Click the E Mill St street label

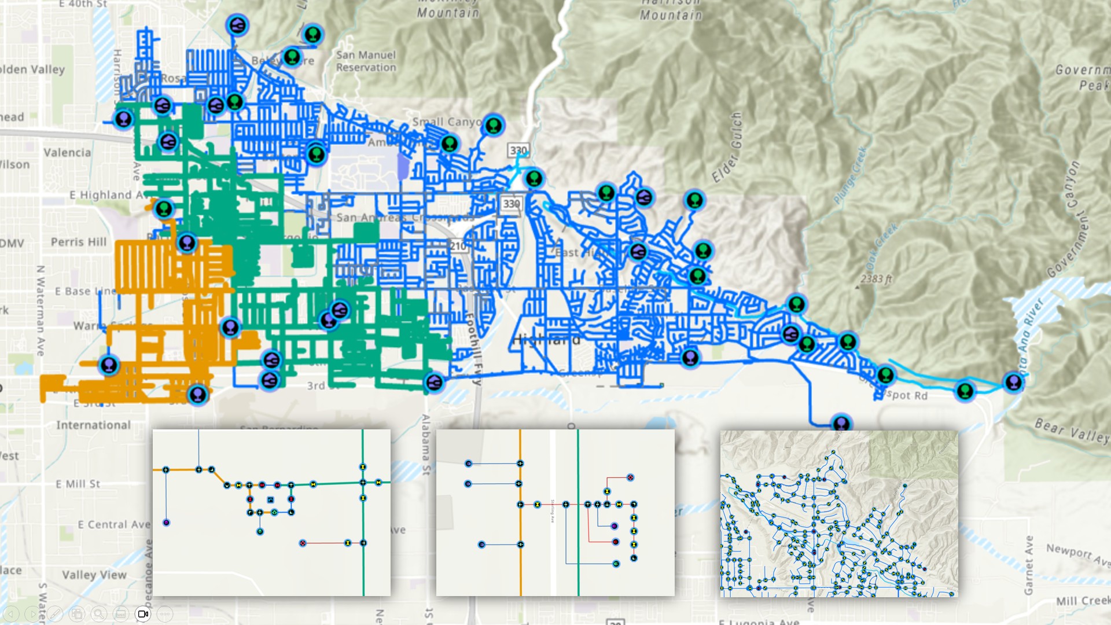[78, 484]
